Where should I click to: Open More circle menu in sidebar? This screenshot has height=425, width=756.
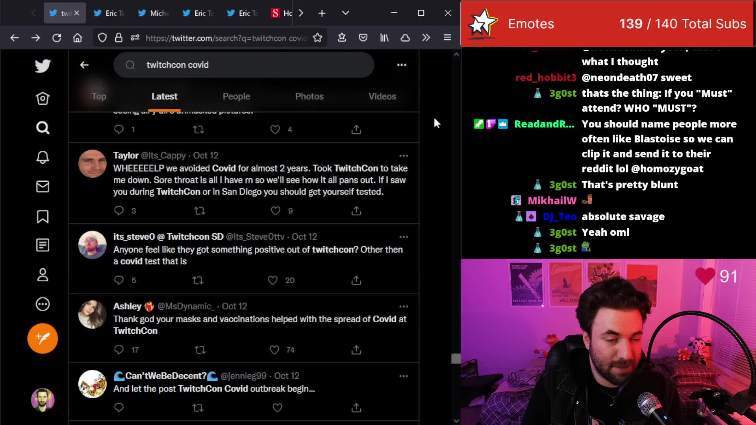(x=43, y=304)
